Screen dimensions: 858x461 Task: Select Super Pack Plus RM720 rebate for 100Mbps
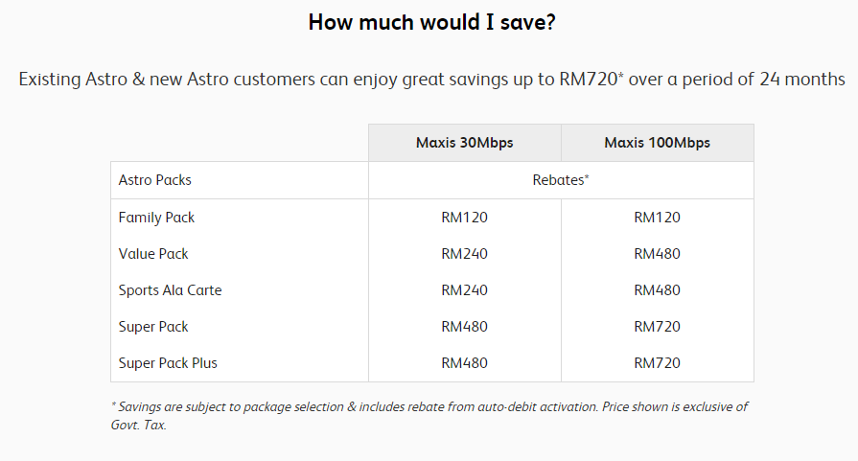pyautogui.click(x=658, y=363)
